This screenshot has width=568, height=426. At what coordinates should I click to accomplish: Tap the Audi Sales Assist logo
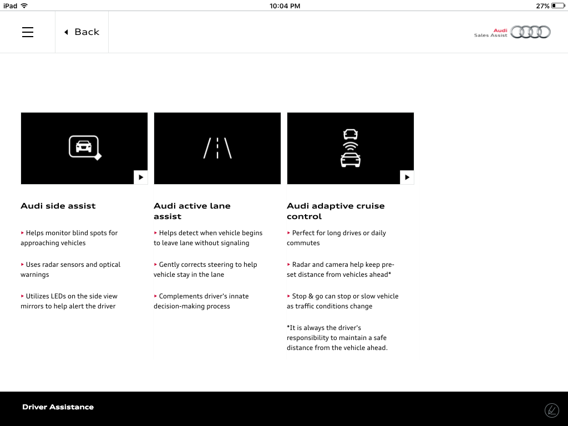512,32
